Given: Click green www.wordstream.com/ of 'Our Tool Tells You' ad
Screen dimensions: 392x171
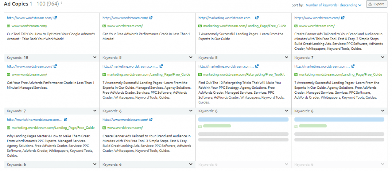Looking at the screenshot, I should pos(29,26).
